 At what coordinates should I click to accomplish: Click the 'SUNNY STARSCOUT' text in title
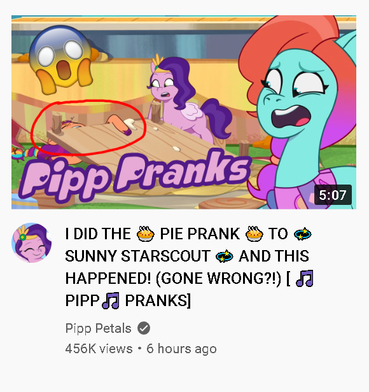pos(137,256)
